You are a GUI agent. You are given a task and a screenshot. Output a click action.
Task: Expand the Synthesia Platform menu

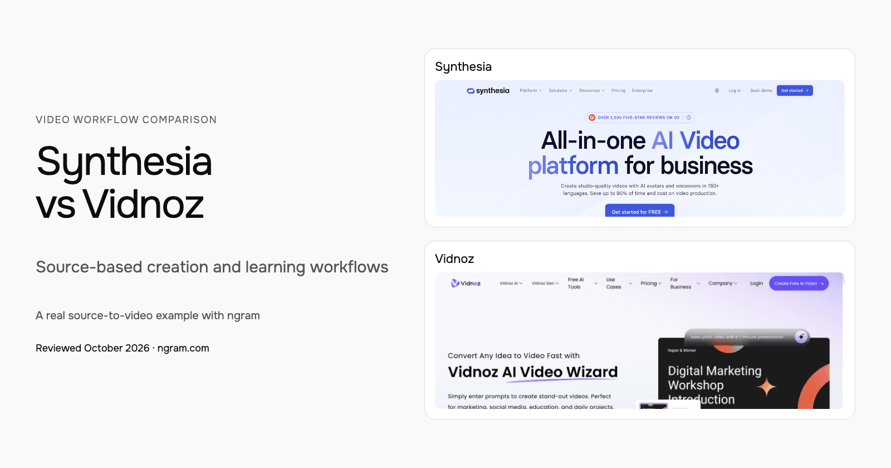[531, 91]
